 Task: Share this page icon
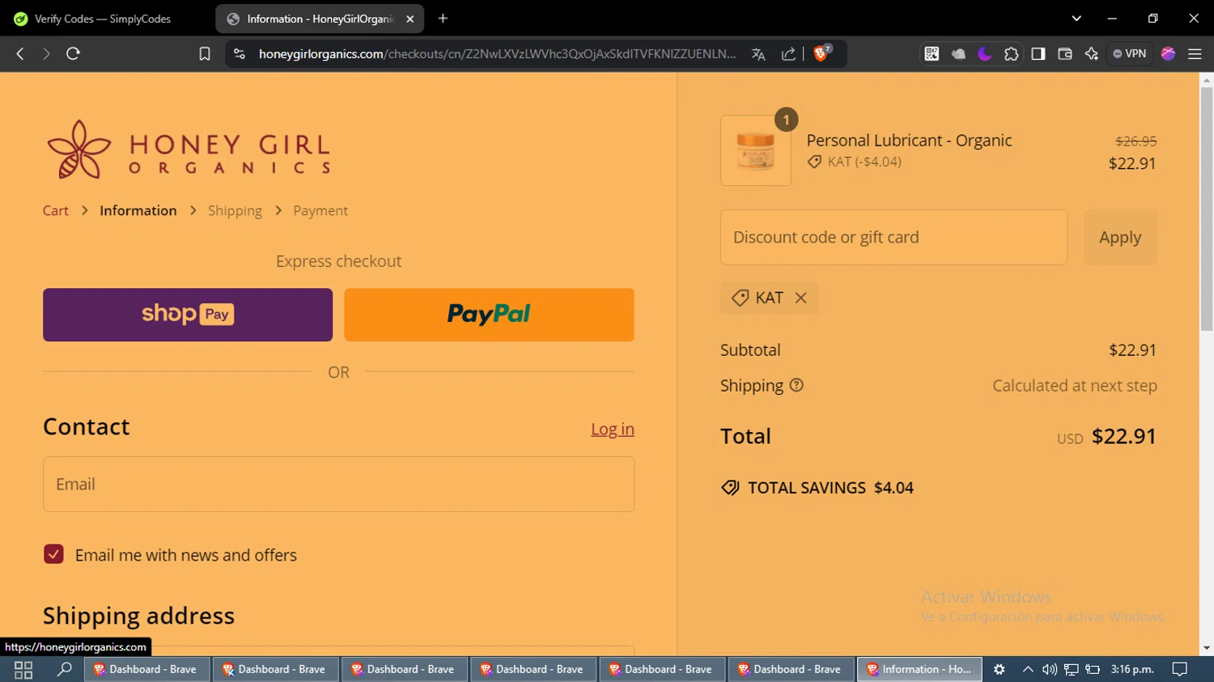pyautogui.click(x=788, y=53)
